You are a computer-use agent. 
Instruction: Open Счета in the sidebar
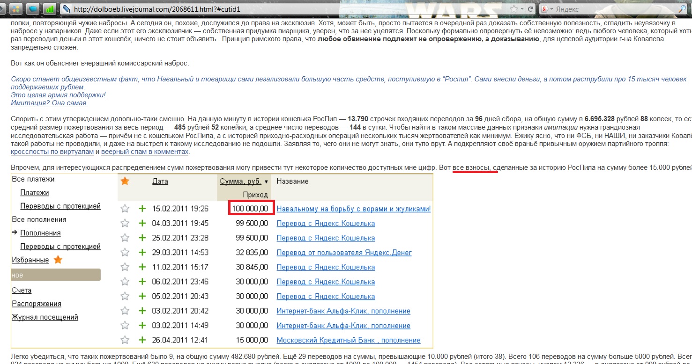[x=22, y=290]
